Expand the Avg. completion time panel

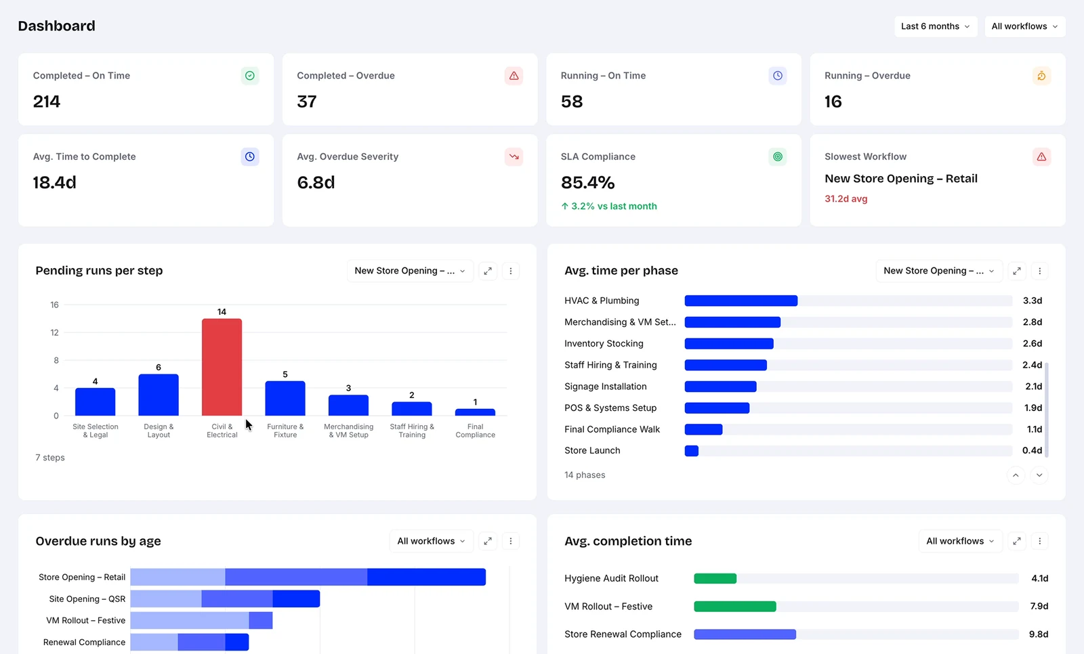coord(1017,541)
